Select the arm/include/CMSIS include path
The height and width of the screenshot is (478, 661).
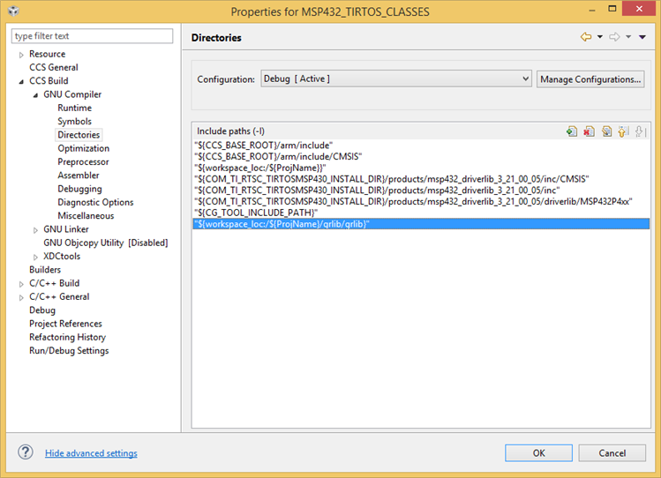coord(421,157)
